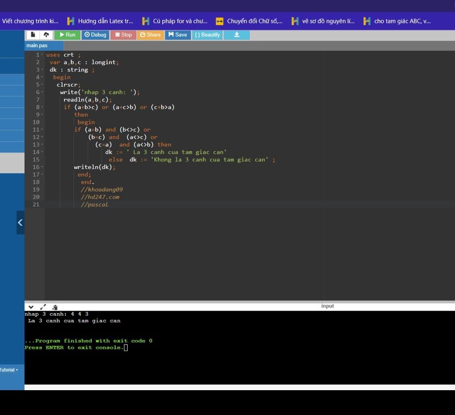Click console text 'La 3 canh cua tam giac can'
The height and width of the screenshot is (415, 455).
tap(74, 321)
